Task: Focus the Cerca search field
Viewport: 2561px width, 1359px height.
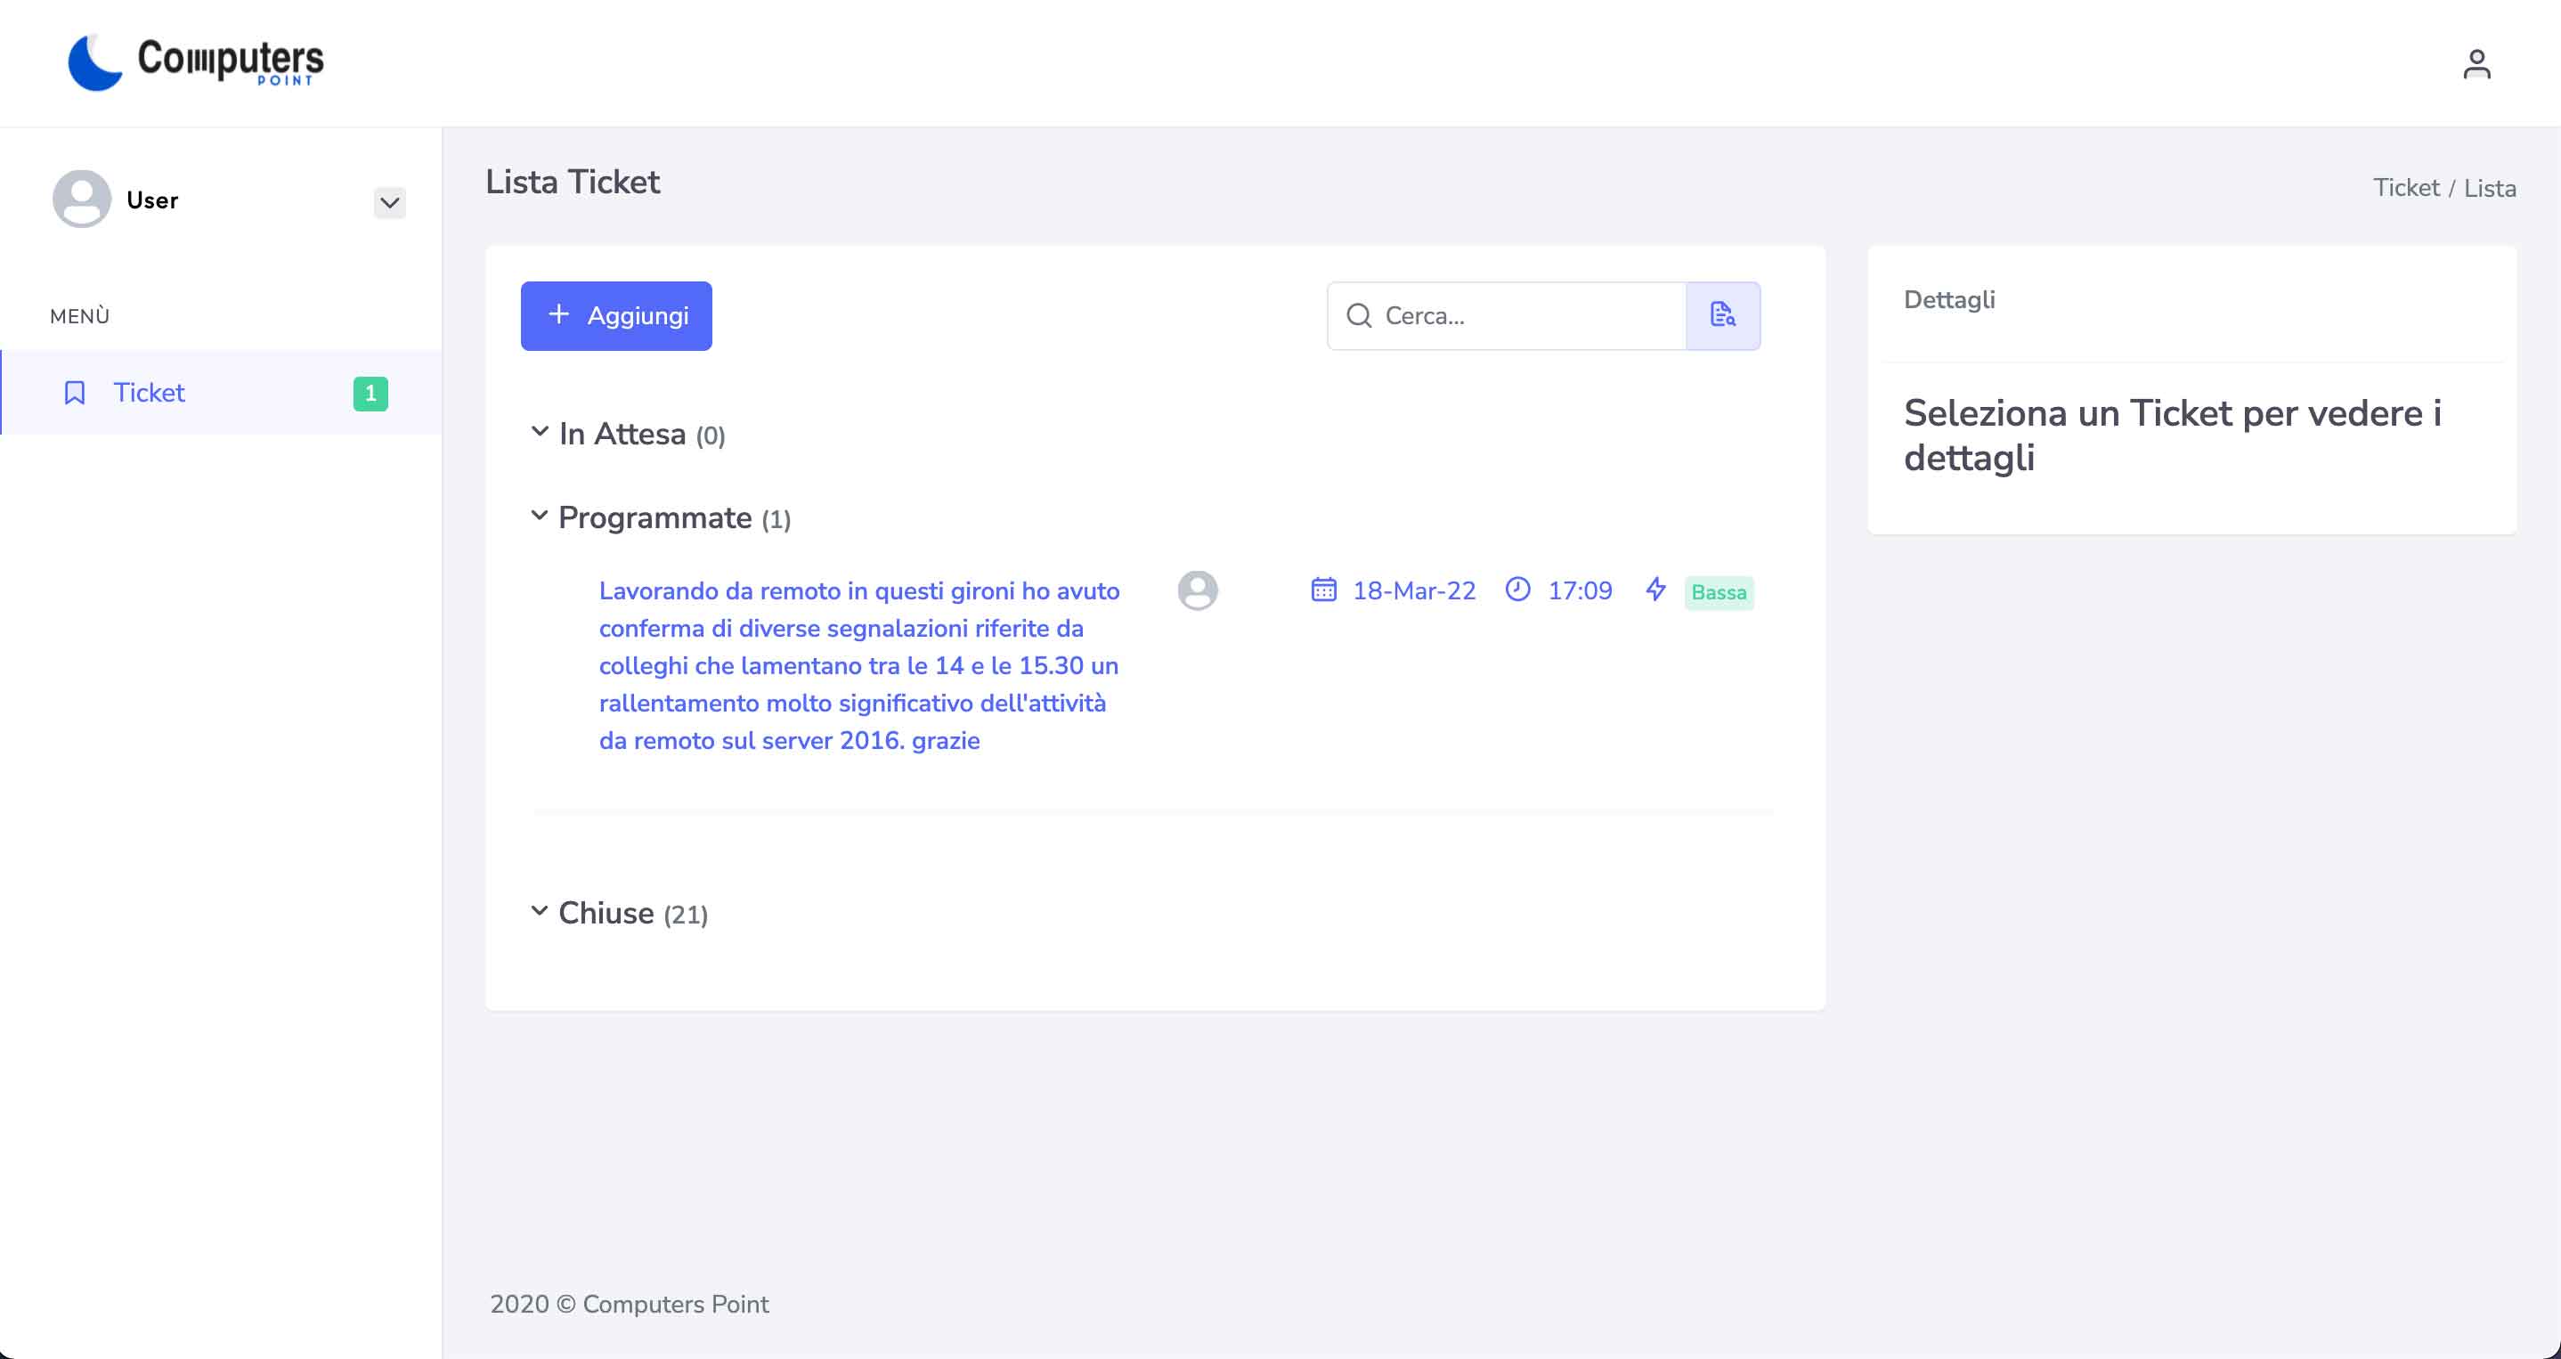Action: [1526, 316]
